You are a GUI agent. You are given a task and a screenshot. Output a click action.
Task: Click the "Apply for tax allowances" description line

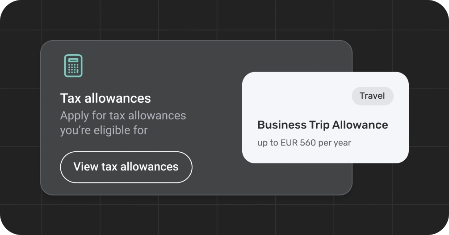pos(123,116)
